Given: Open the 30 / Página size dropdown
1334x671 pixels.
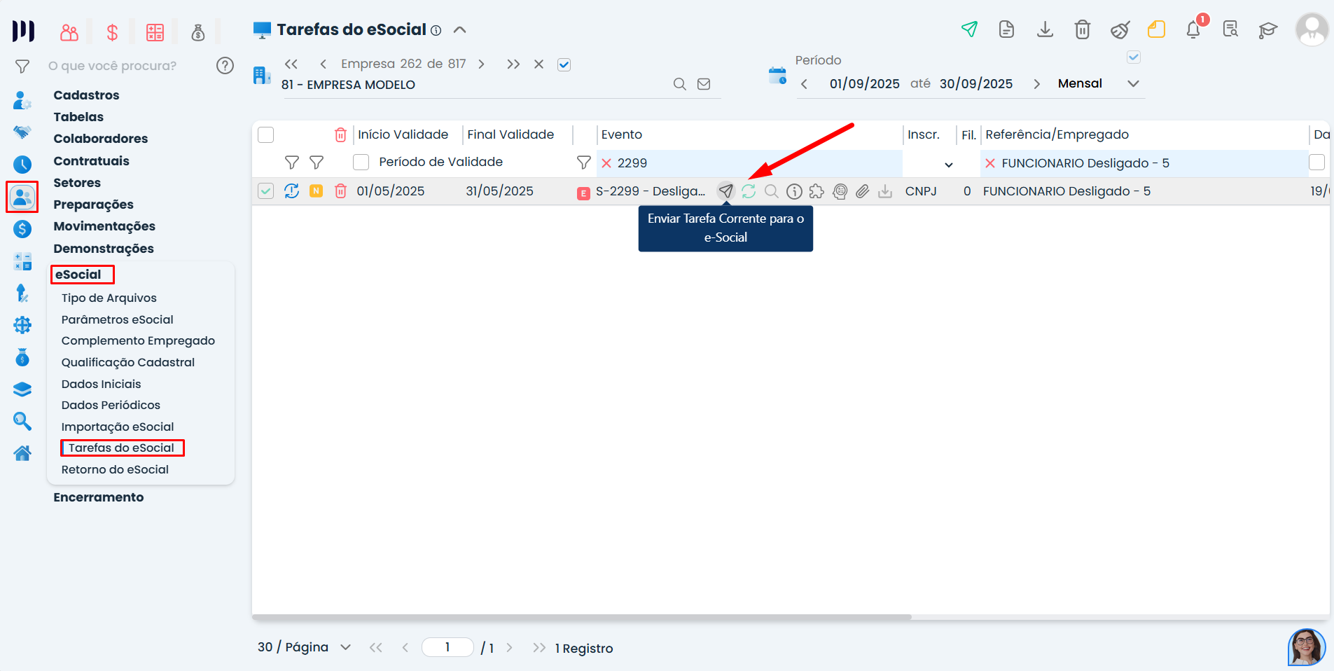Looking at the screenshot, I should coord(345,647).
